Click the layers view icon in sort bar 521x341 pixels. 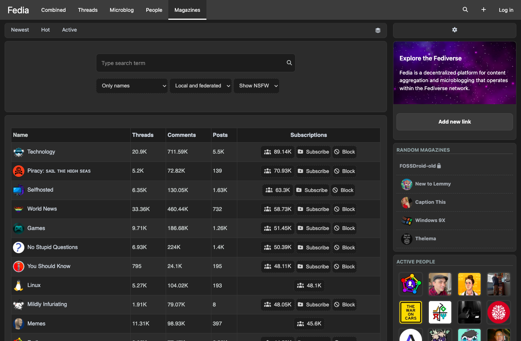378,30
